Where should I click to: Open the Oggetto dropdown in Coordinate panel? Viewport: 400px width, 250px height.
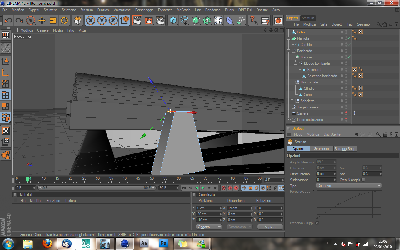(209, 227)
